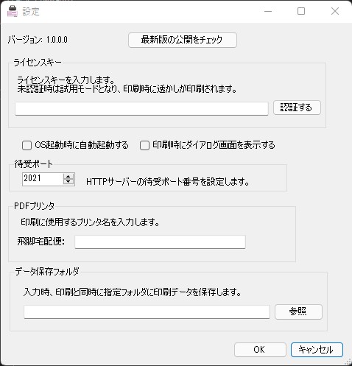Viewport: 352px width, 366px height.
Task: Decrease the 待受ポート value with down arrow
Action: [x=68, y=182]
